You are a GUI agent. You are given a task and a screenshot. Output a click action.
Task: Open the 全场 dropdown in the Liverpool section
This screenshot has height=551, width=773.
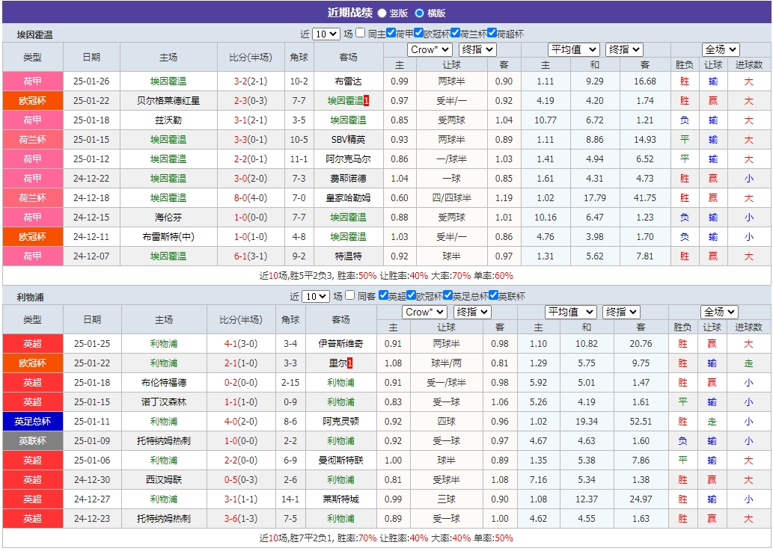(x=719, y=312)
